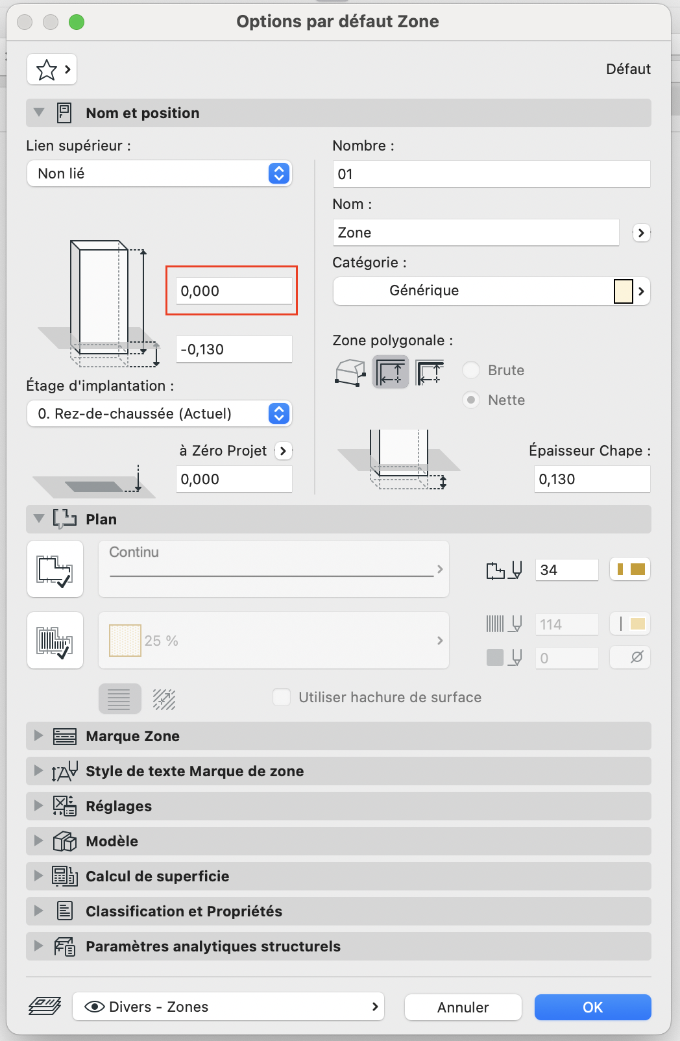Toggle layer visibility eye in Divers - Zones
The width and height of the screenshot is (680, 1041).
pyautogui.click(x=95, y=1007)
